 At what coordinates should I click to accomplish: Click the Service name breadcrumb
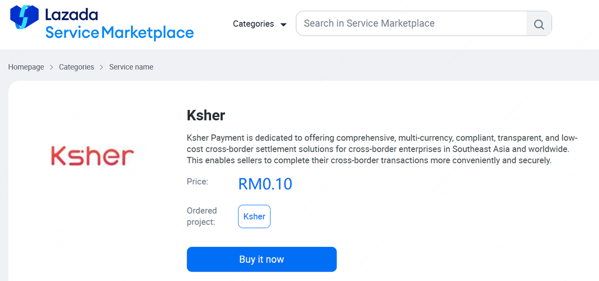(x=131, y=67)
